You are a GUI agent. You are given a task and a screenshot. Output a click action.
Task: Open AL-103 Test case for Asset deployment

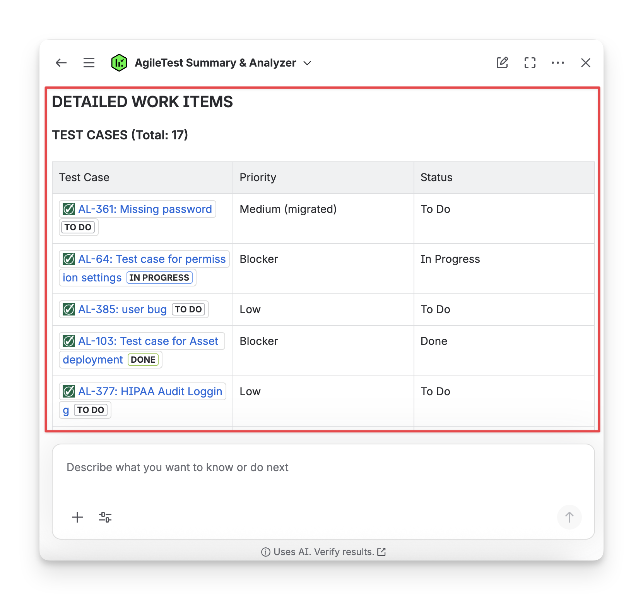point(148,341)
